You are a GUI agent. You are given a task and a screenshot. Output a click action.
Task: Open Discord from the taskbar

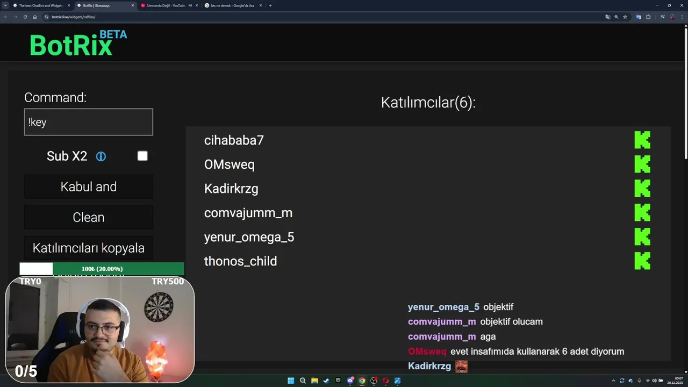tap(350, 381)
